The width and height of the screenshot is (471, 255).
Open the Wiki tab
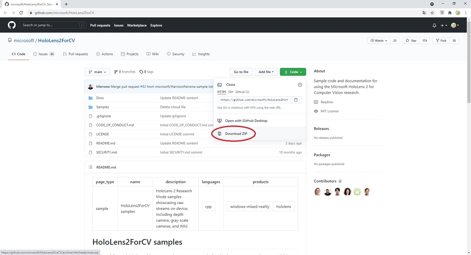point(152,54)
